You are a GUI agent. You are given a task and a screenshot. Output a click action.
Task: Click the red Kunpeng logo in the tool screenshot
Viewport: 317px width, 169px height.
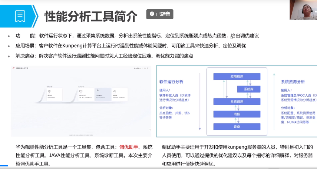tap(14, 68)
